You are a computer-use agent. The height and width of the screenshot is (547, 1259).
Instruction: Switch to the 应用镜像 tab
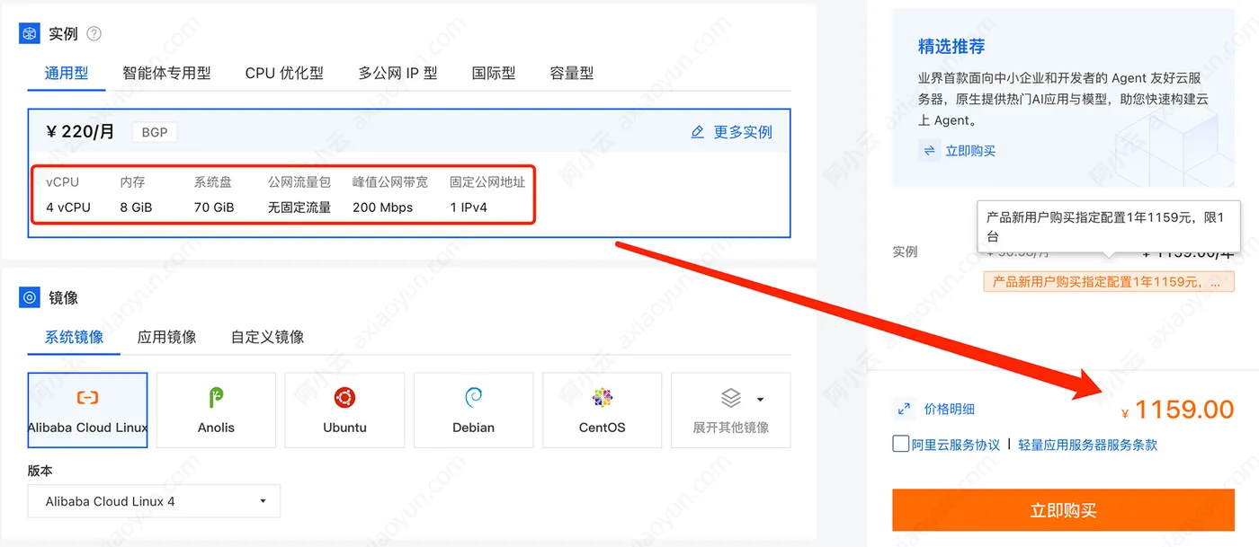click(x=166, y=338)
